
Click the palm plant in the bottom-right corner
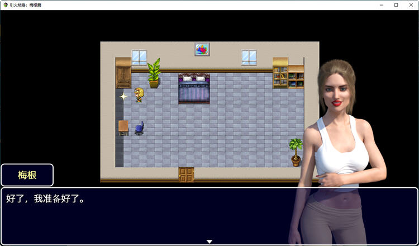point(296,152)
